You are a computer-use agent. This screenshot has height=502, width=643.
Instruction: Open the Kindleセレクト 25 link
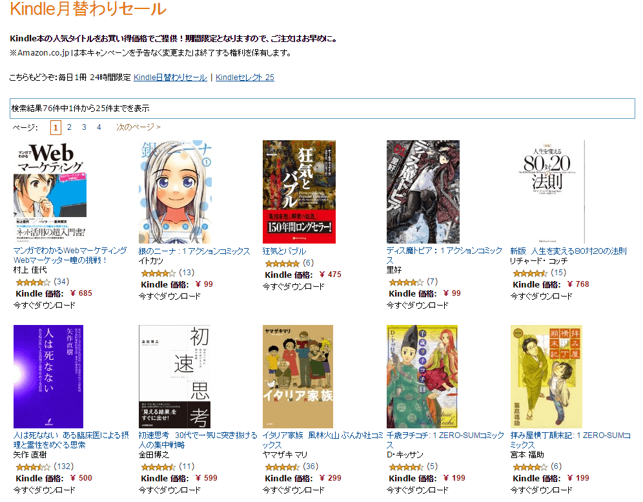click(x=245, y=77)
